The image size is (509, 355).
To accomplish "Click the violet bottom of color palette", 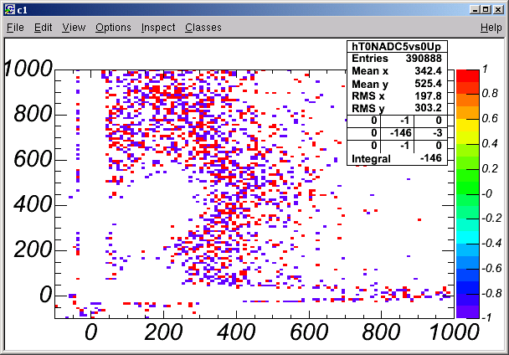I will point(467,311).
